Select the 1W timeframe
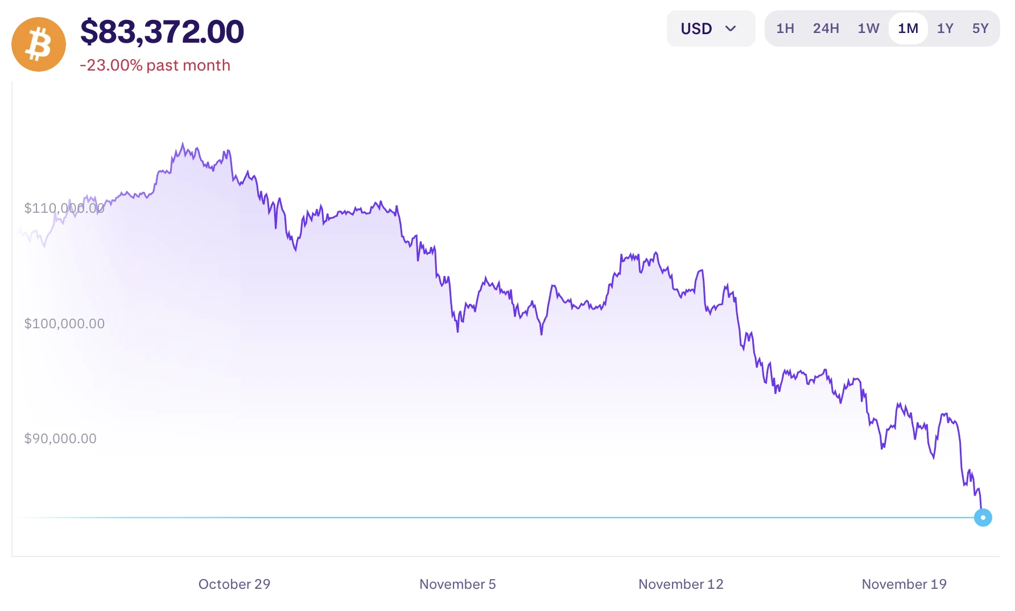The width and height of the screenshot is (1015, 611). click(x=868, y=28)
